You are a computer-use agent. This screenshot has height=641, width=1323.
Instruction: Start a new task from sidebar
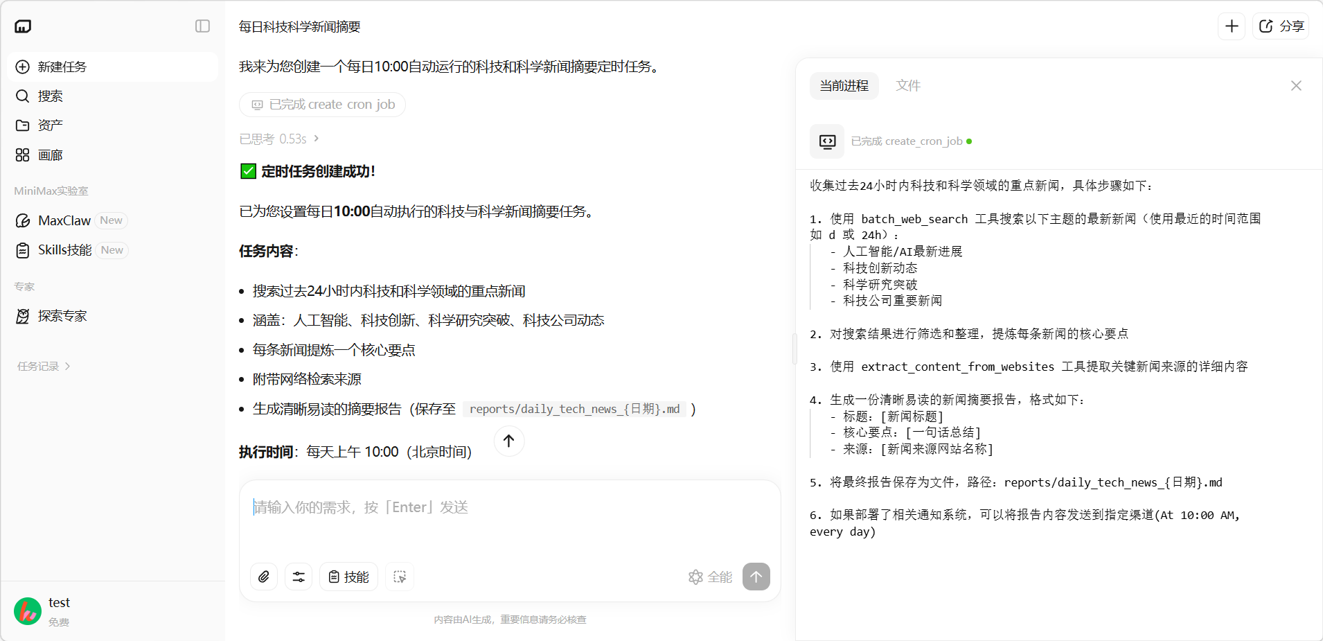[x=62, y=67]
